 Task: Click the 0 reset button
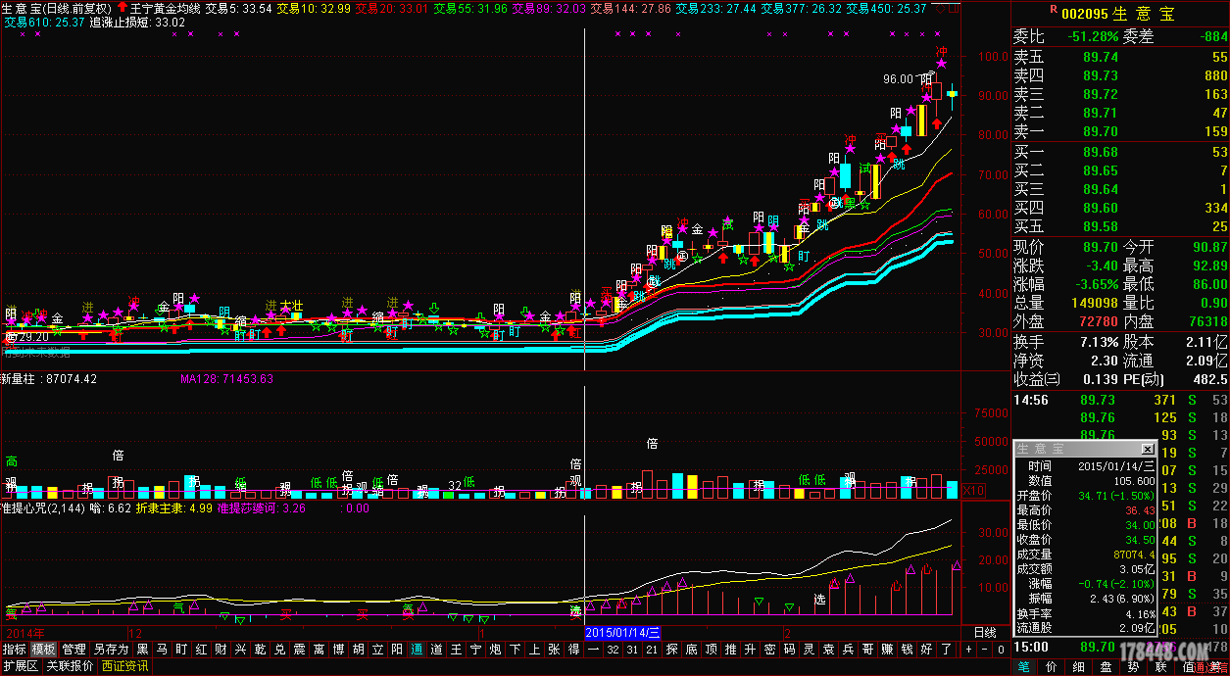click(x=1001, y=649)
